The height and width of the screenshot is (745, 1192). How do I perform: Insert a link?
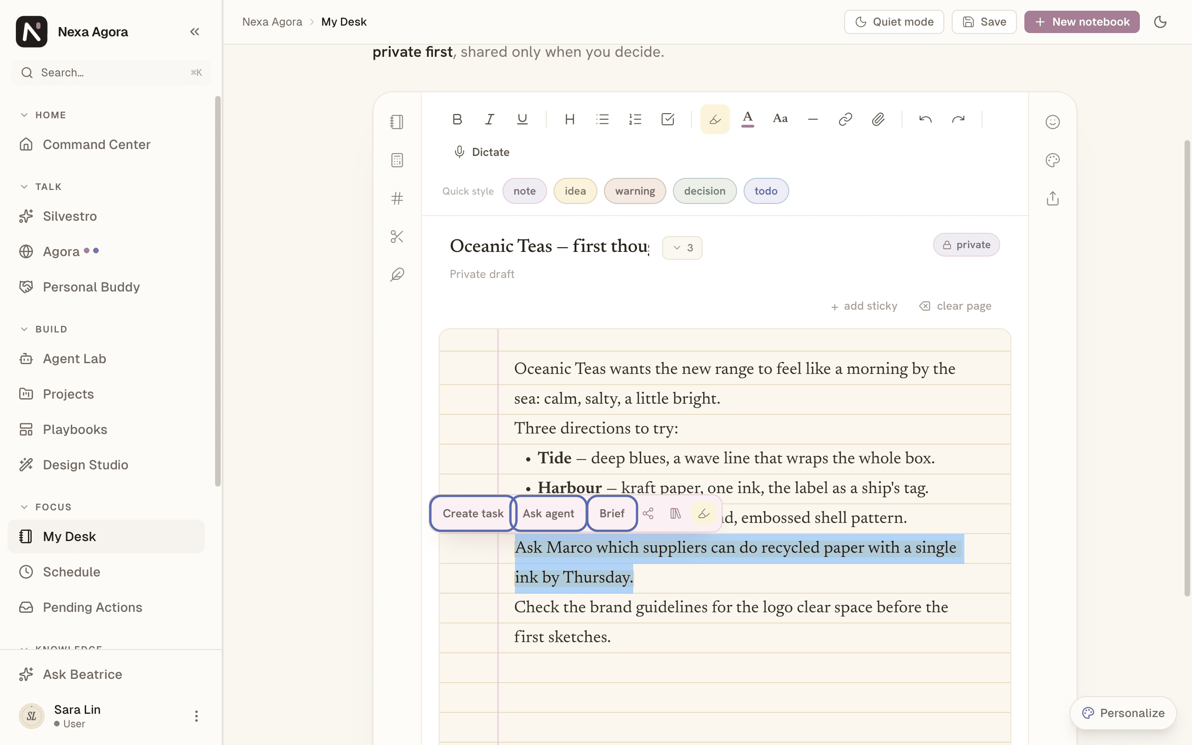pyautogui.click(x=845, y=119)
